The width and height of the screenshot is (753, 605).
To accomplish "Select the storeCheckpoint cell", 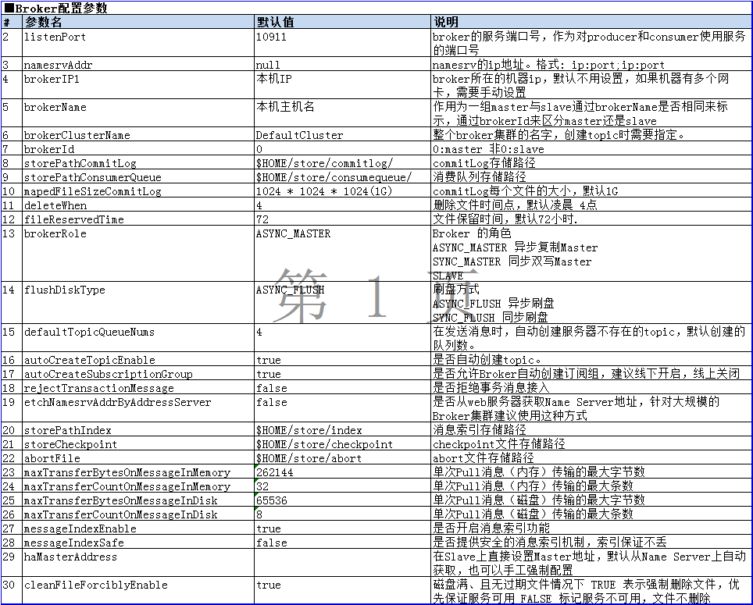I will (138, 443).
